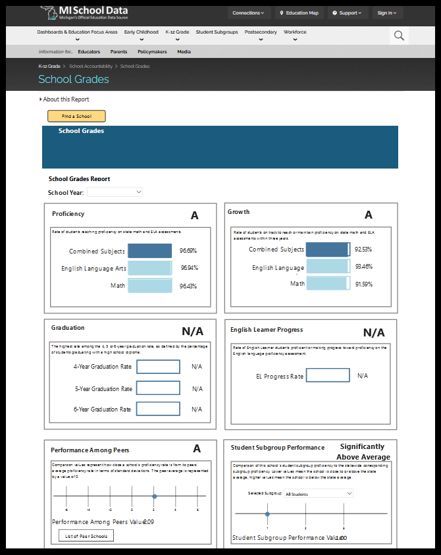
Task: Click the Support question mark icon
Action: [334, 13]
